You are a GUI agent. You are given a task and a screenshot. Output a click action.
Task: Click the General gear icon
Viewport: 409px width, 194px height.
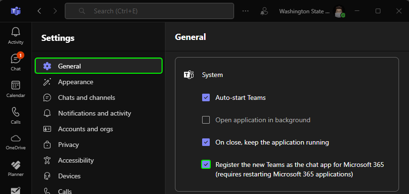47,66
